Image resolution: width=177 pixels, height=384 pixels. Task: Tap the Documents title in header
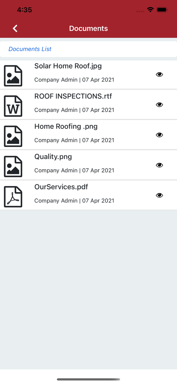88,28
